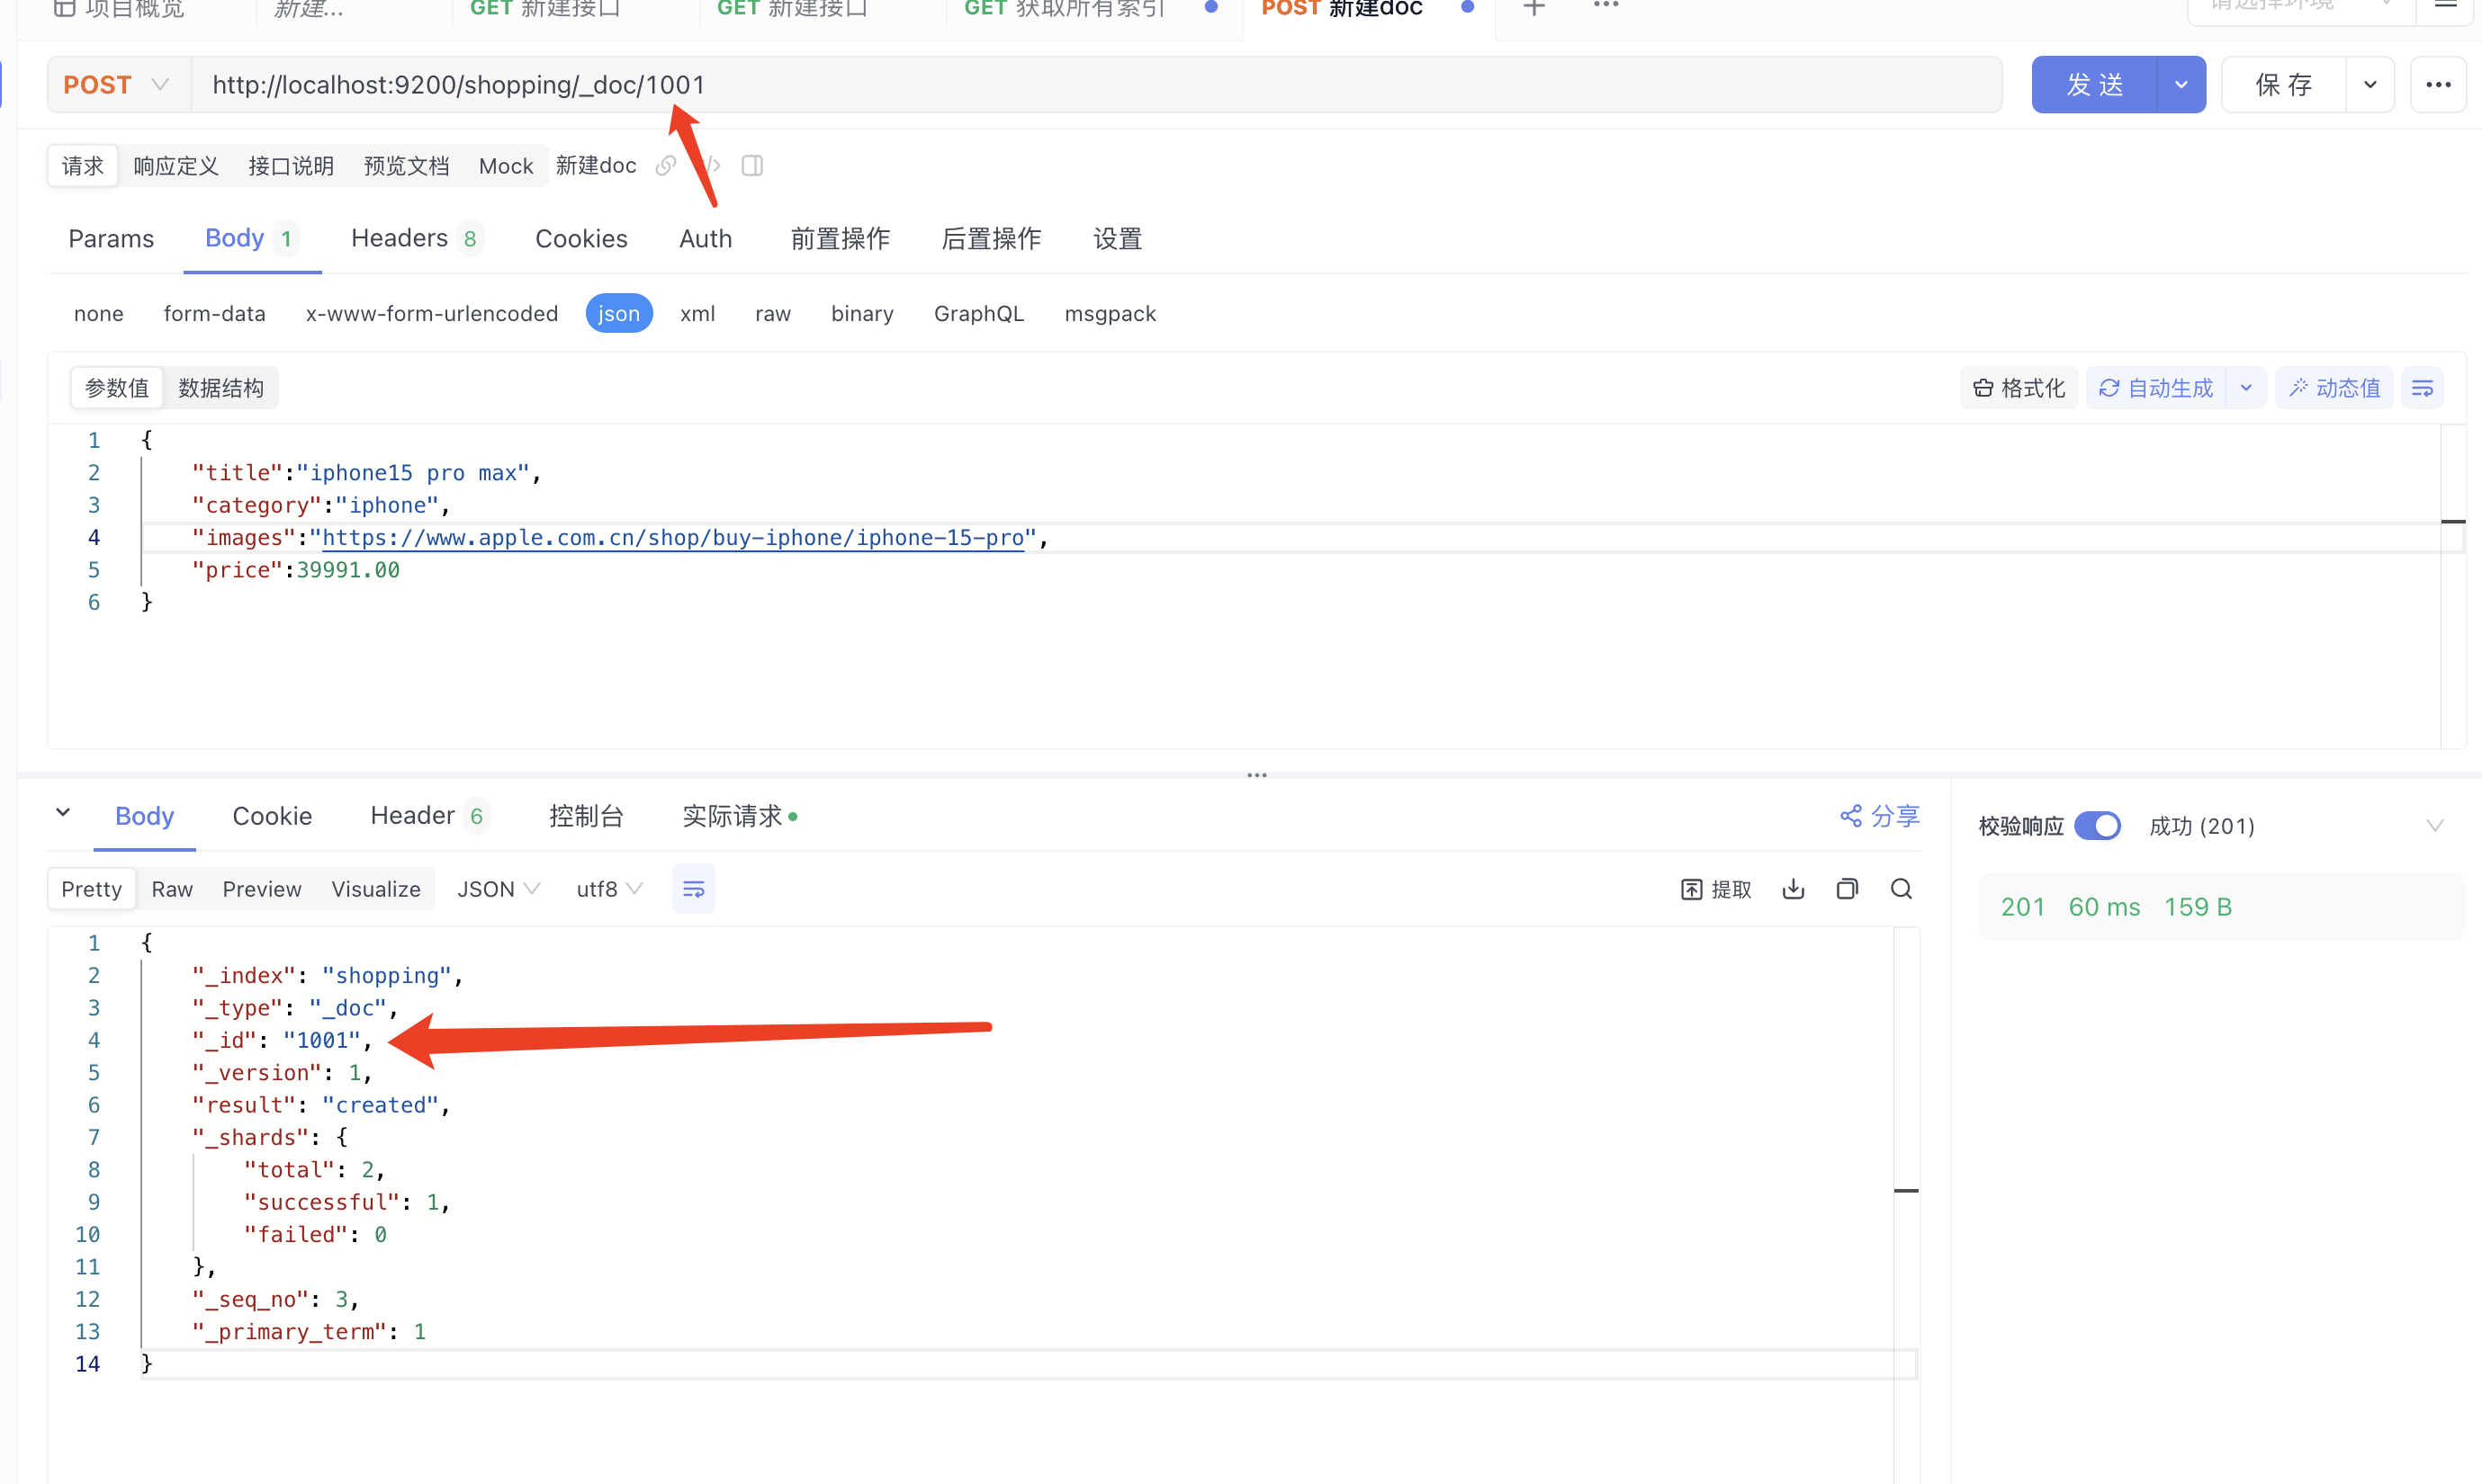Open the JSON format dropdown

[499, 889]
